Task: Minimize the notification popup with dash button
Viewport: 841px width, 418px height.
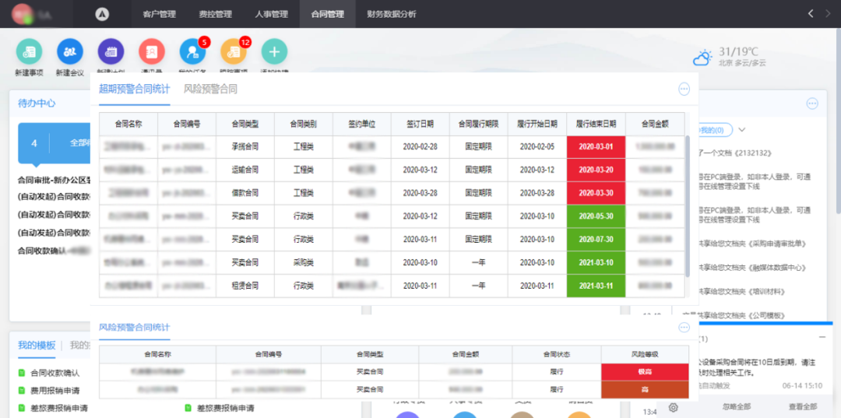Action: 822,337
